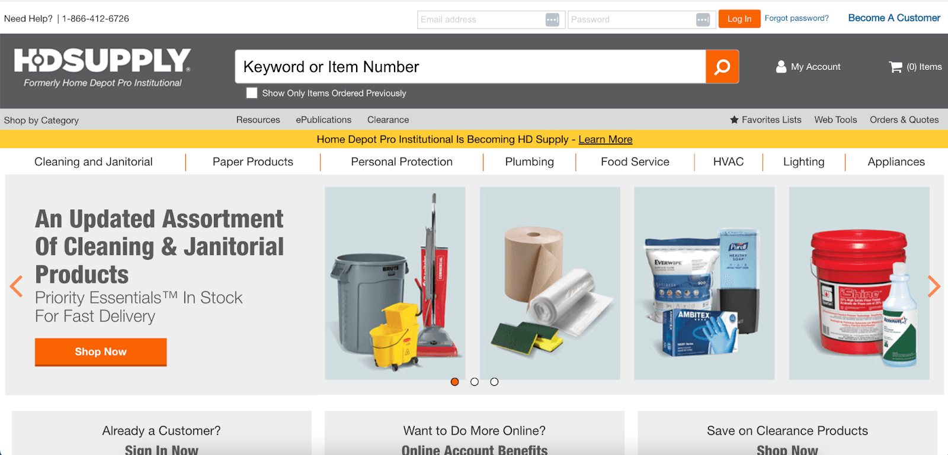Image resolution: width=948 pixels, height=455 pixels.
Task: Click Become A Customer link
Action: [894, 18]
